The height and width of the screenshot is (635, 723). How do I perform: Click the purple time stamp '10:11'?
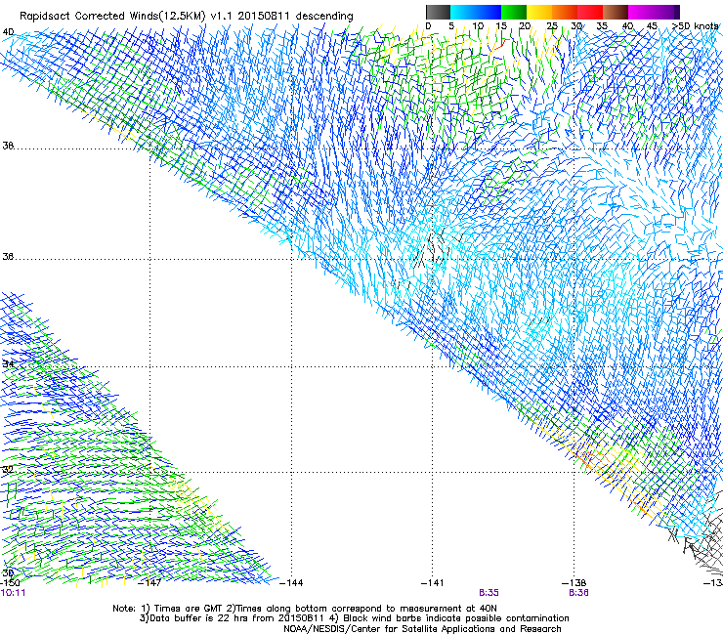coord(13,593)
